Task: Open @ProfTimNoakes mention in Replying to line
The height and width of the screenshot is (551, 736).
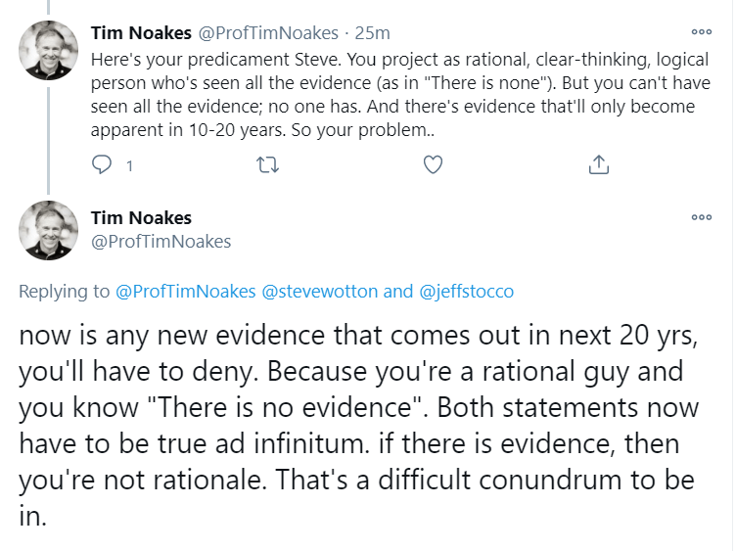Action: point(183,292)
